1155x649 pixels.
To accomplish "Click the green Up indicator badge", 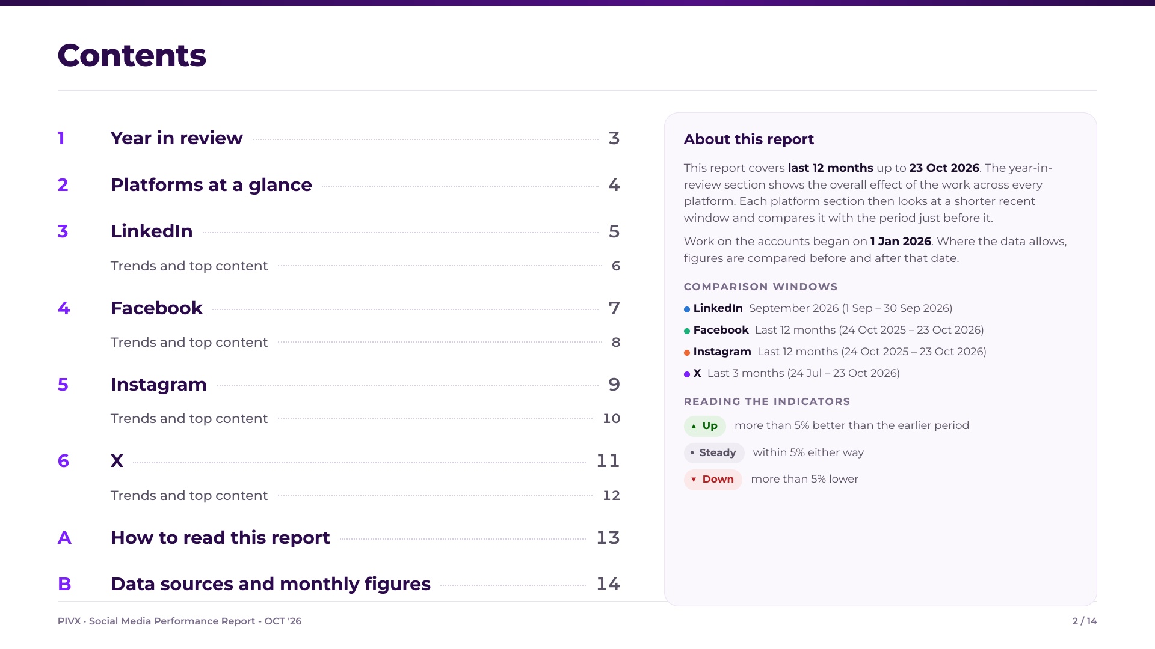I will click(704, 426).
